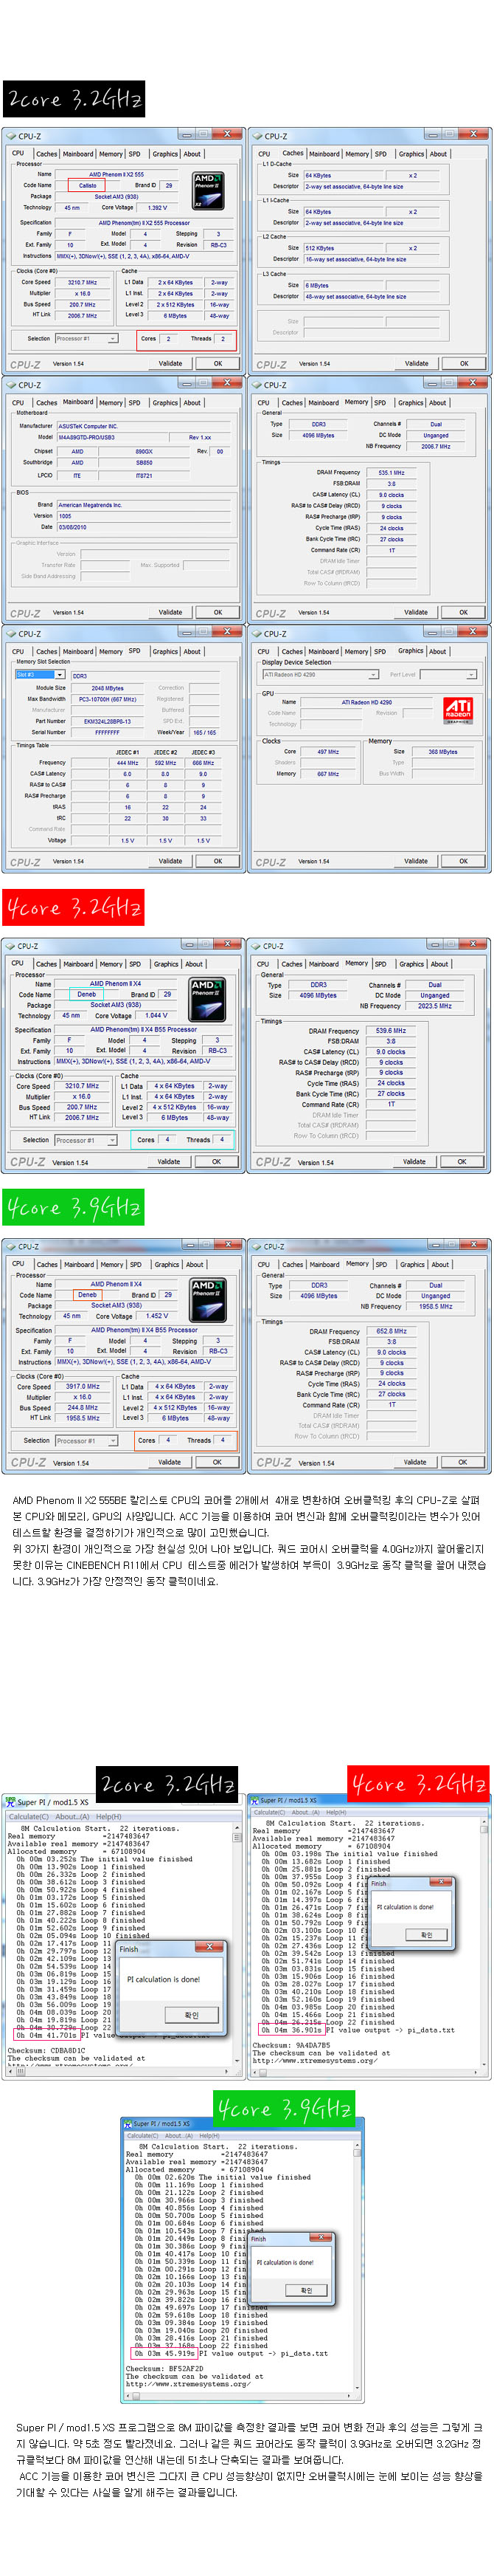Click the EKM324L28BP8-13 part number
This screenshot has width=494, height=2576.
click(x=107, y=721)
